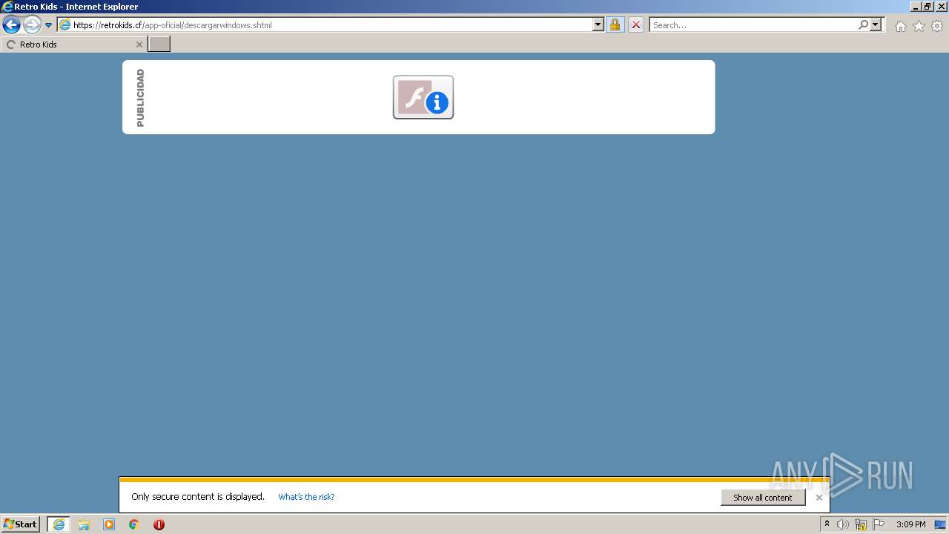Click the PUBLICIDAD label
This screenshot has width=949, height=534.
[140, 98]
